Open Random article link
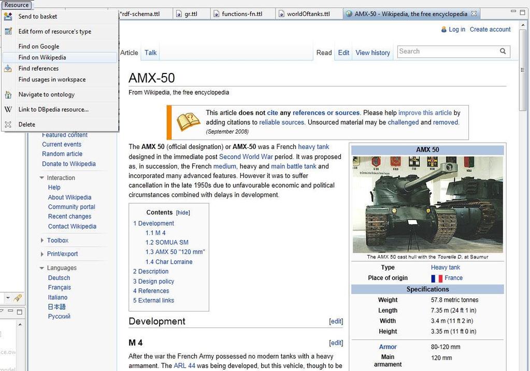The height and width of the screenshot is (371, 530). point(62,154)
